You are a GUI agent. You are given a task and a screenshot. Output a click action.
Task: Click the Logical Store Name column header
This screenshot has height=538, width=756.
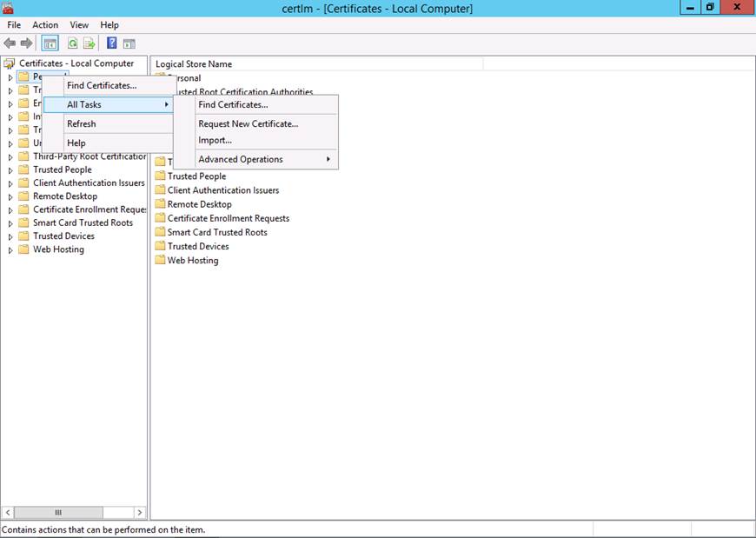tap(194, 64)
